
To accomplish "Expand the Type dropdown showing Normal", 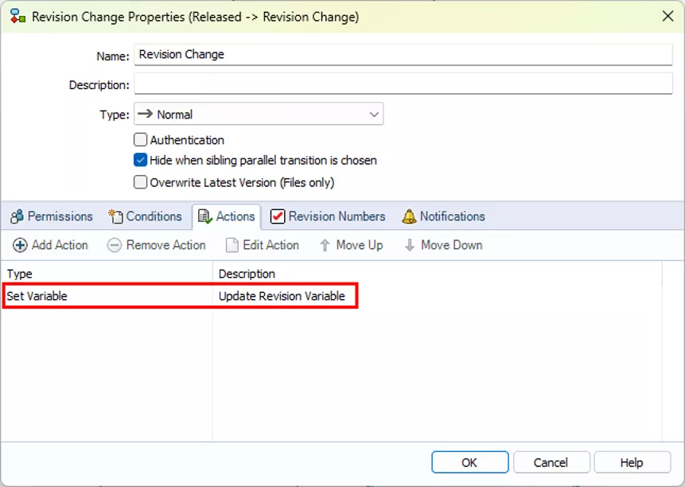I will pos(259,114).
